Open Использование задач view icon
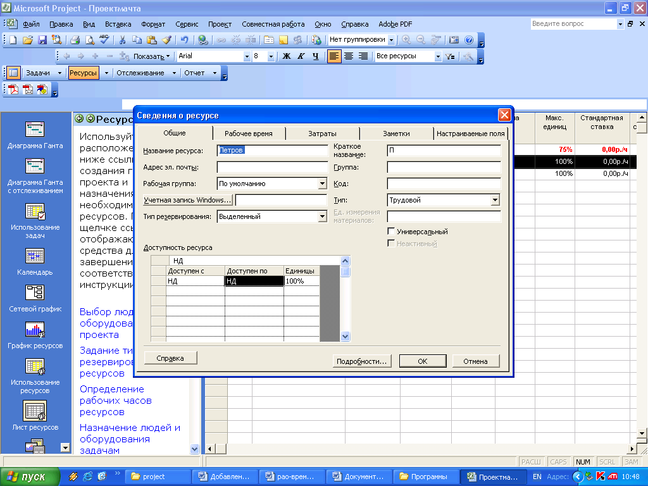 [35, 211]
